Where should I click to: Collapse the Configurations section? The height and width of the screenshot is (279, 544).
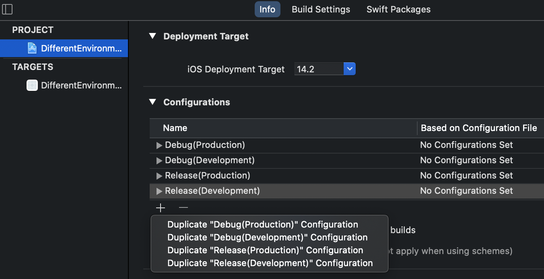coord(152,102)
